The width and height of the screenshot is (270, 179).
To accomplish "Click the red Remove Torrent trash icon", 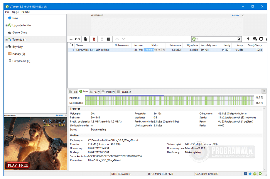I will click(94, 39).
